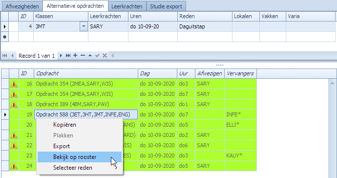The height and width of the screenshot is (178, 337).
Task: Go to last record in navigator
Action: pyautogui.click(x=68, y=56)
